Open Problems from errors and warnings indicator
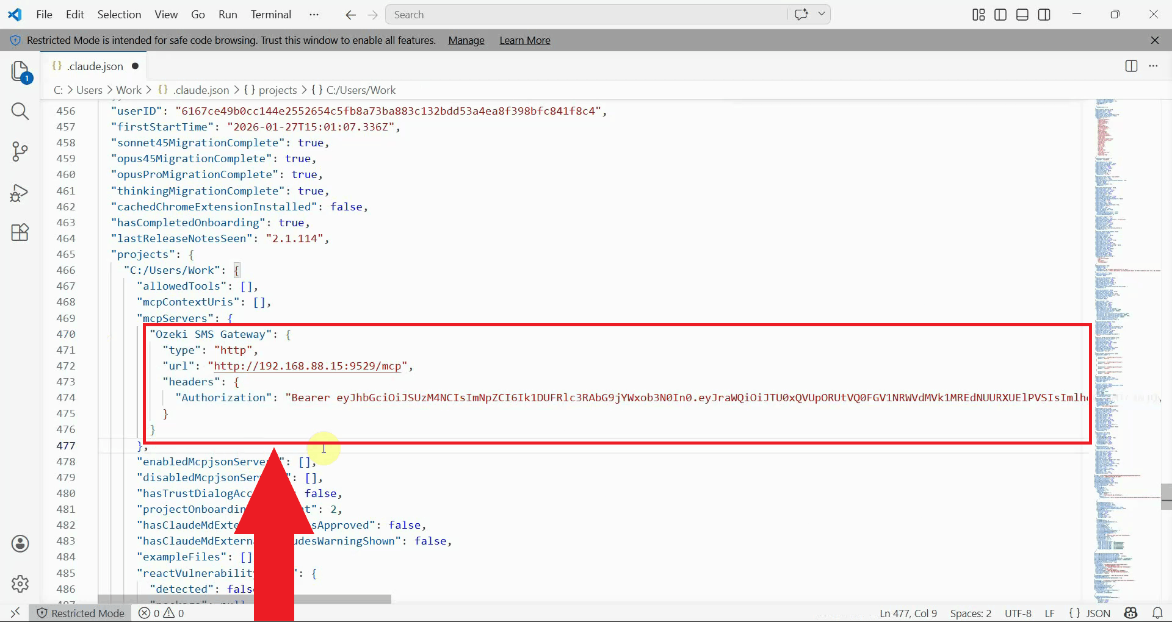1172x622 pixels. point(161,613)
